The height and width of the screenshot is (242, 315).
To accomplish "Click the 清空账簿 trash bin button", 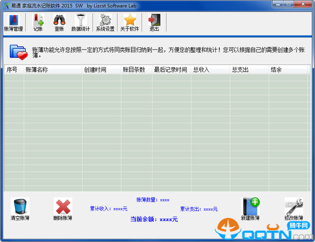I will pyautogui.click(x=20, y=209).
